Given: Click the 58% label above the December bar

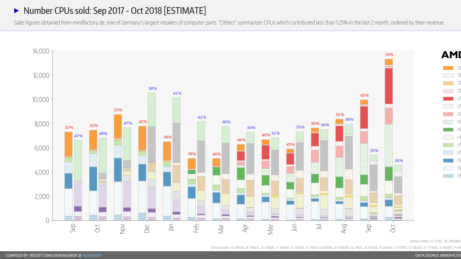Looking at the screenshot, I should pos(152,88).
